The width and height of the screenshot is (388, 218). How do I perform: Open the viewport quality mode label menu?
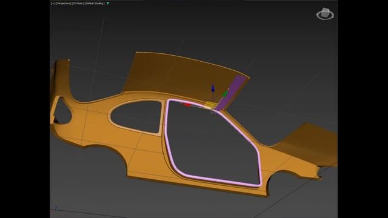[x=78, y=4]
